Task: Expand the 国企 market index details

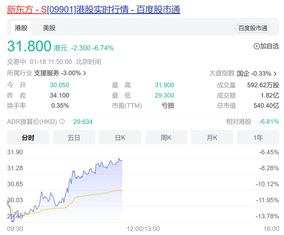Action: tap(275, 74)
